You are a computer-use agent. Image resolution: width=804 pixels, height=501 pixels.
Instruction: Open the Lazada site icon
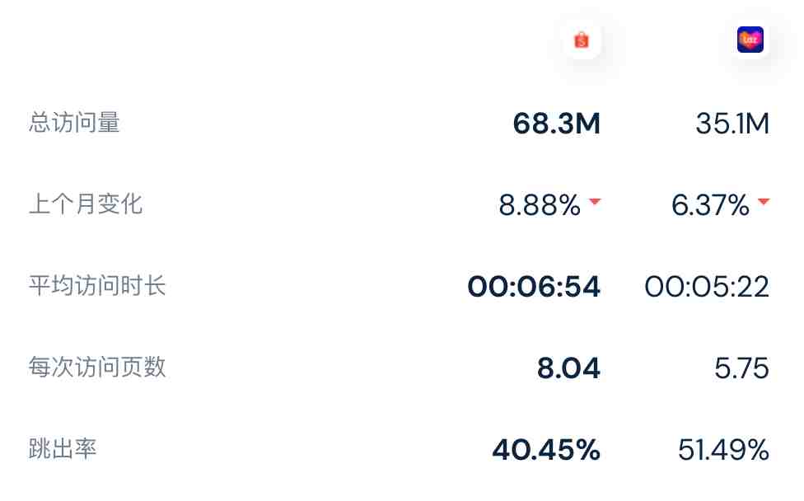coord(750,40)
